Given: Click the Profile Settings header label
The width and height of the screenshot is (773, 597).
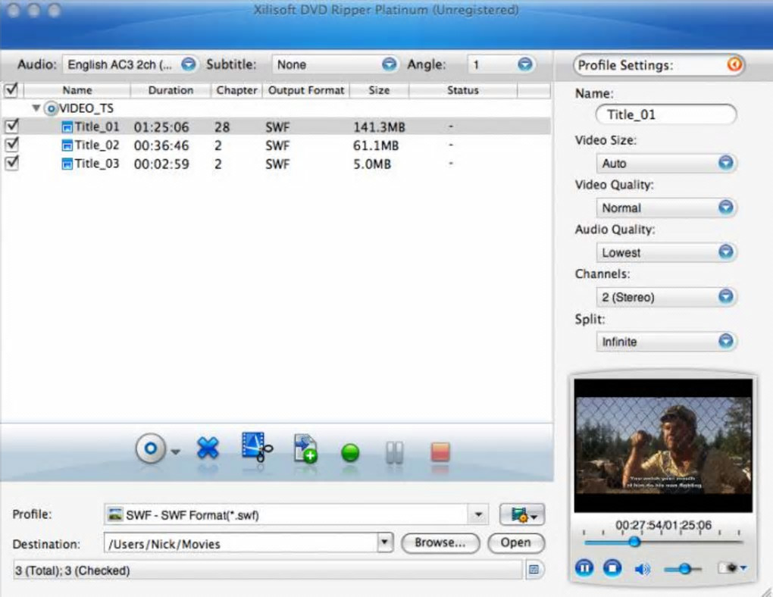Looking at the screenshot, I should coord(625,65).
